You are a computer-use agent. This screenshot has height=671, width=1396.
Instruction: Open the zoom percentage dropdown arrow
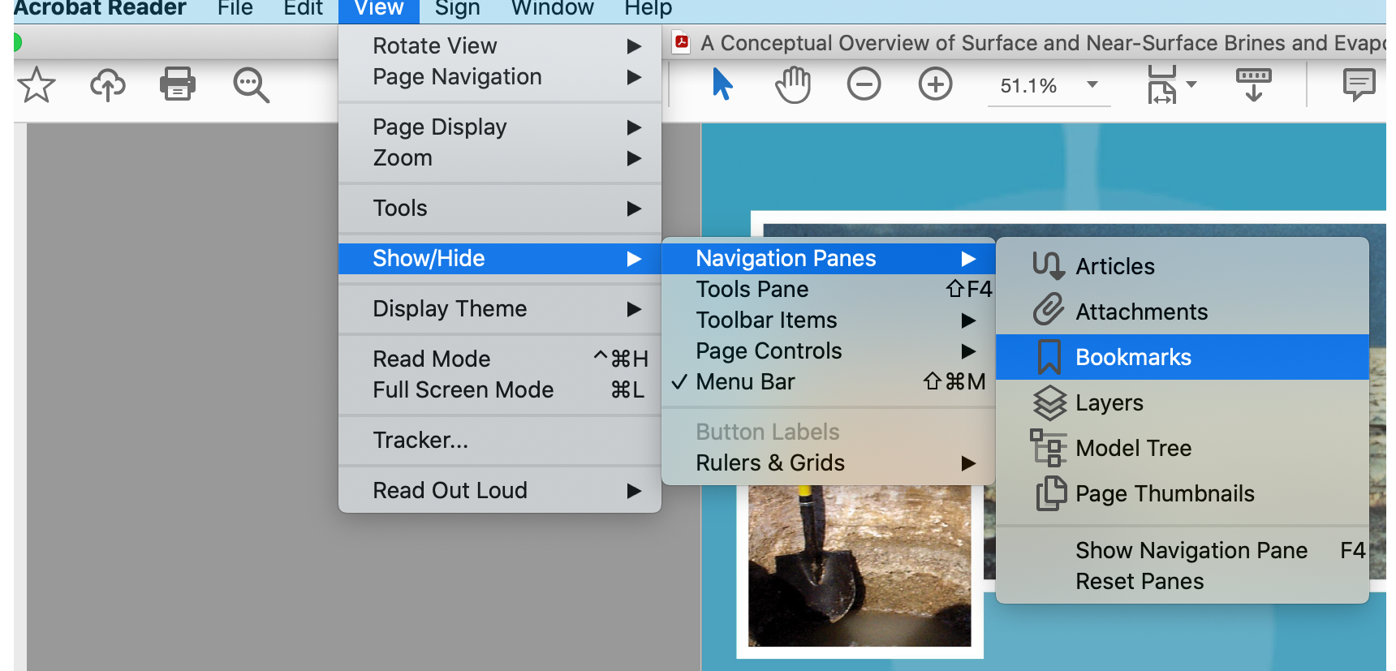click(x=1092, y=84)
